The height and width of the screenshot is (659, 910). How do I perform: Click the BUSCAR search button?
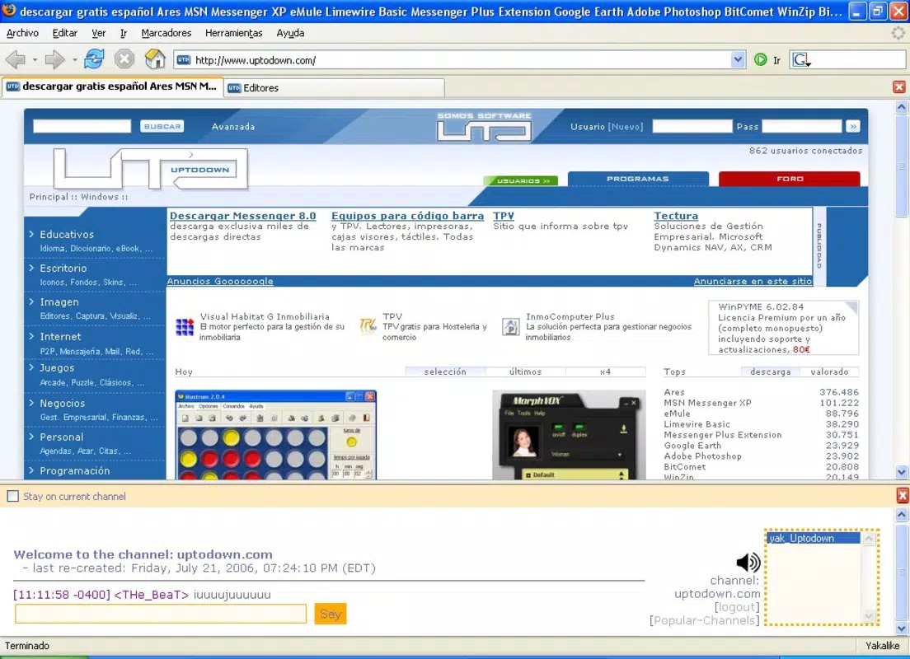tap(162, 127)
